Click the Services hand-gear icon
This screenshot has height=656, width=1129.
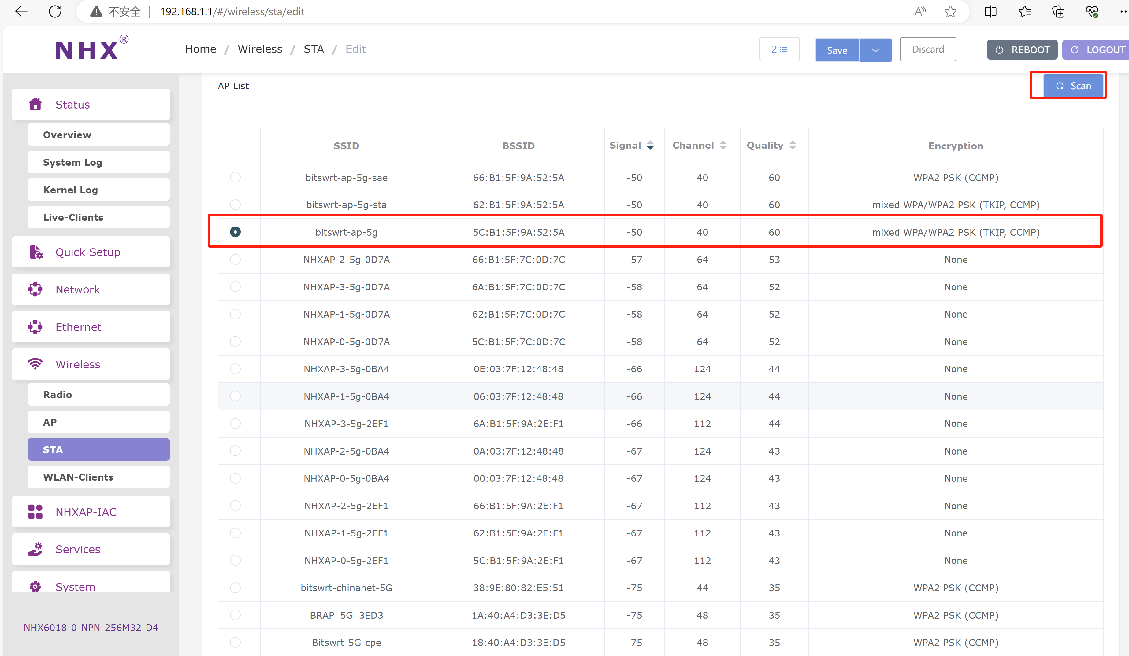[35, 549]
